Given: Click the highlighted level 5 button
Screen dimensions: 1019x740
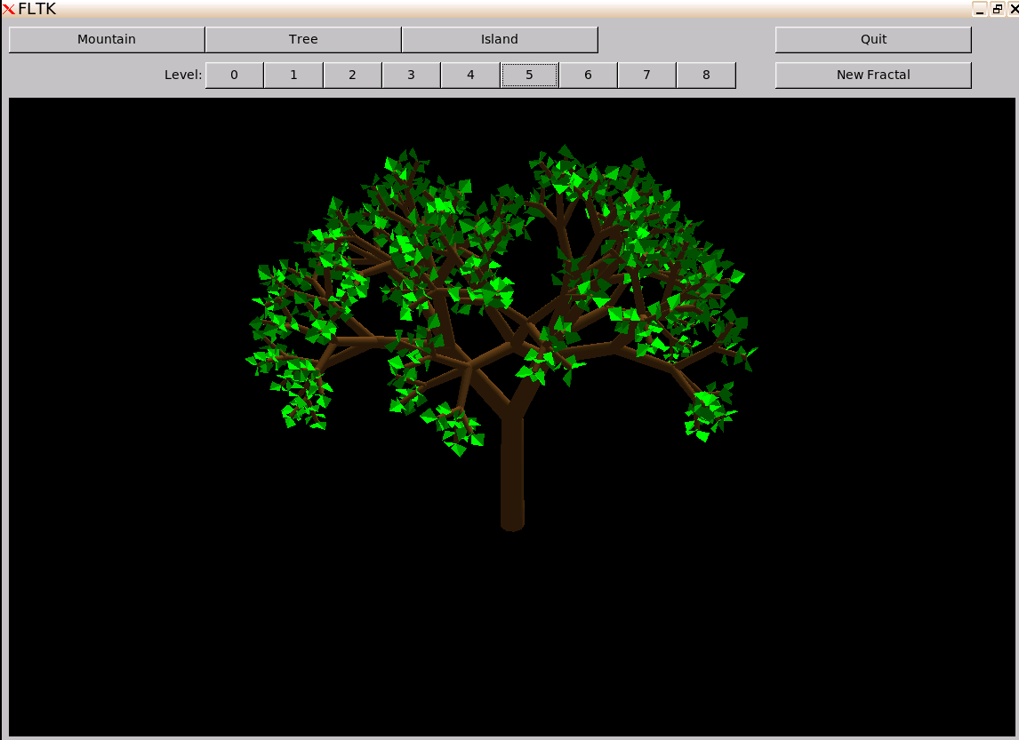Looking at the screenshot, I should [x=529, y=75].
